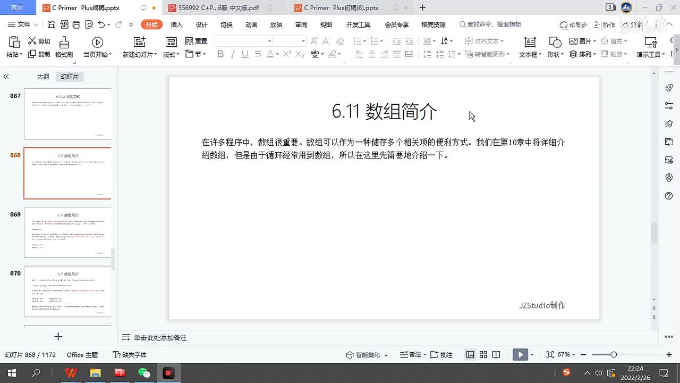Center align text in paragraph
The height and width of the screenshot is (383, 680).
pyautogui.click(x=372, y=54)
